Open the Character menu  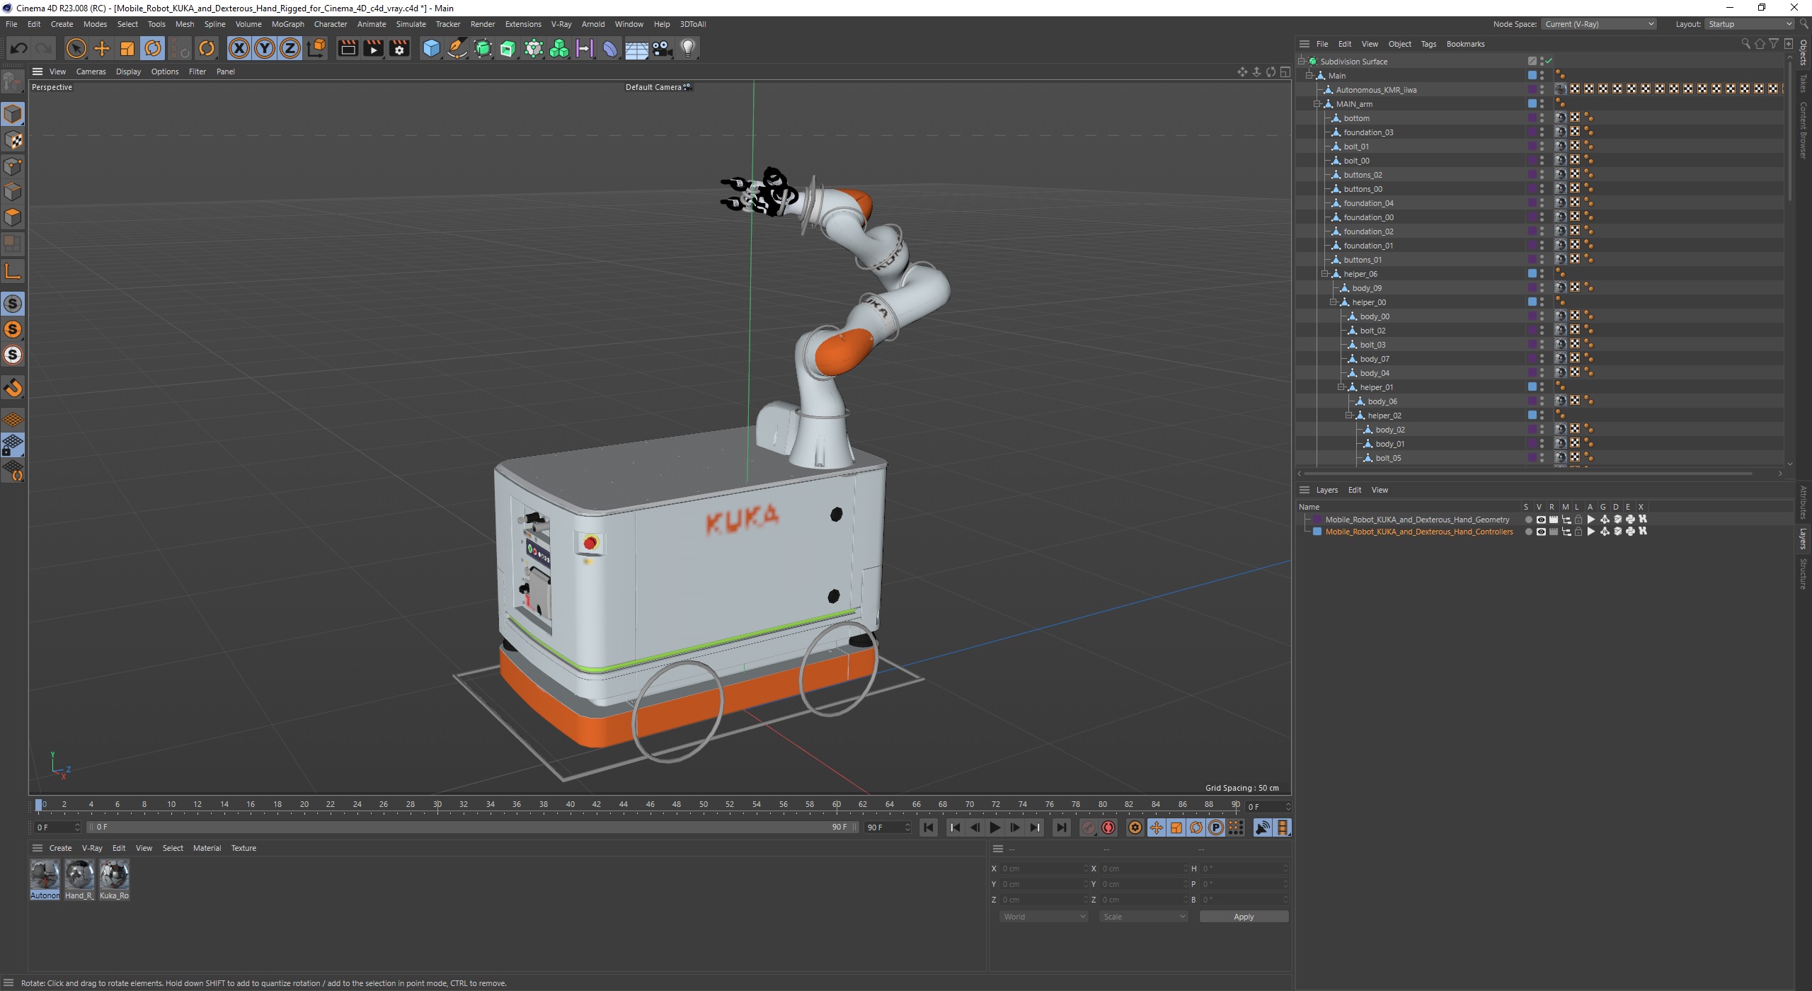[331, 24]
